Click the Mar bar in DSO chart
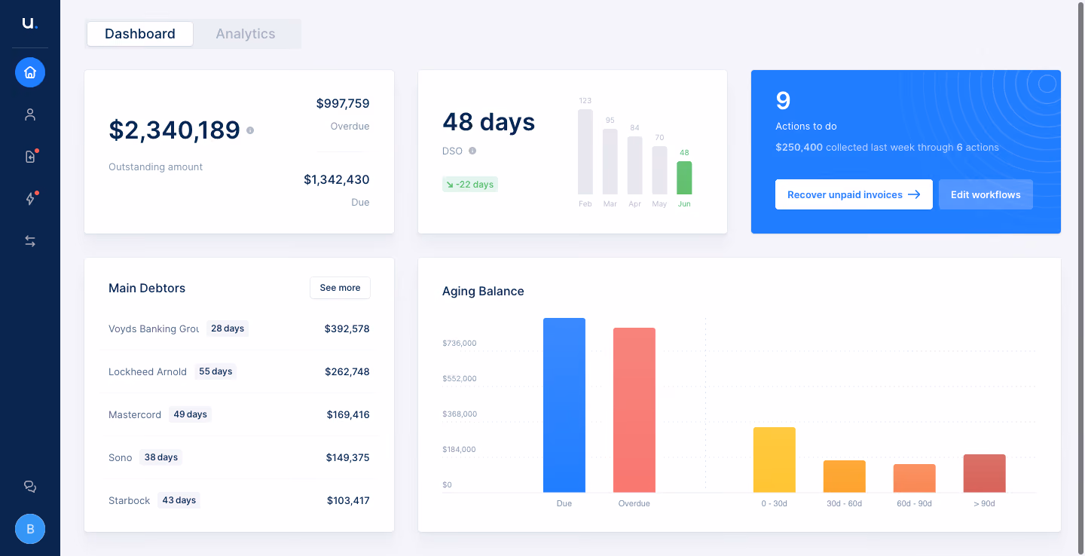Viewport: 1085px width, 556px height. 610,161
